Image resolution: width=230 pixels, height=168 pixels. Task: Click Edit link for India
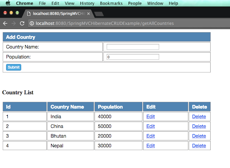151,117
